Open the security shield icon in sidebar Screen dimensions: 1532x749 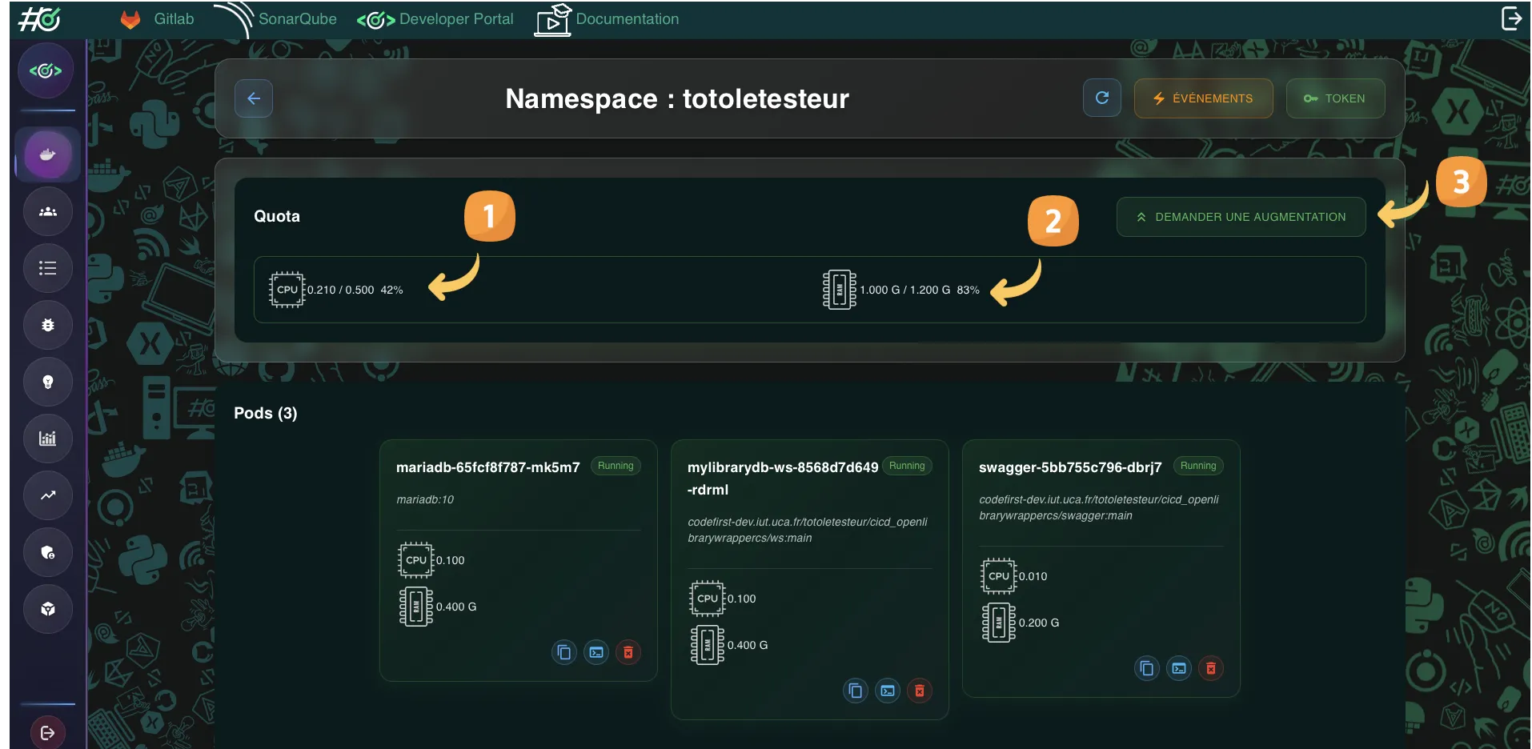point(47,552)
